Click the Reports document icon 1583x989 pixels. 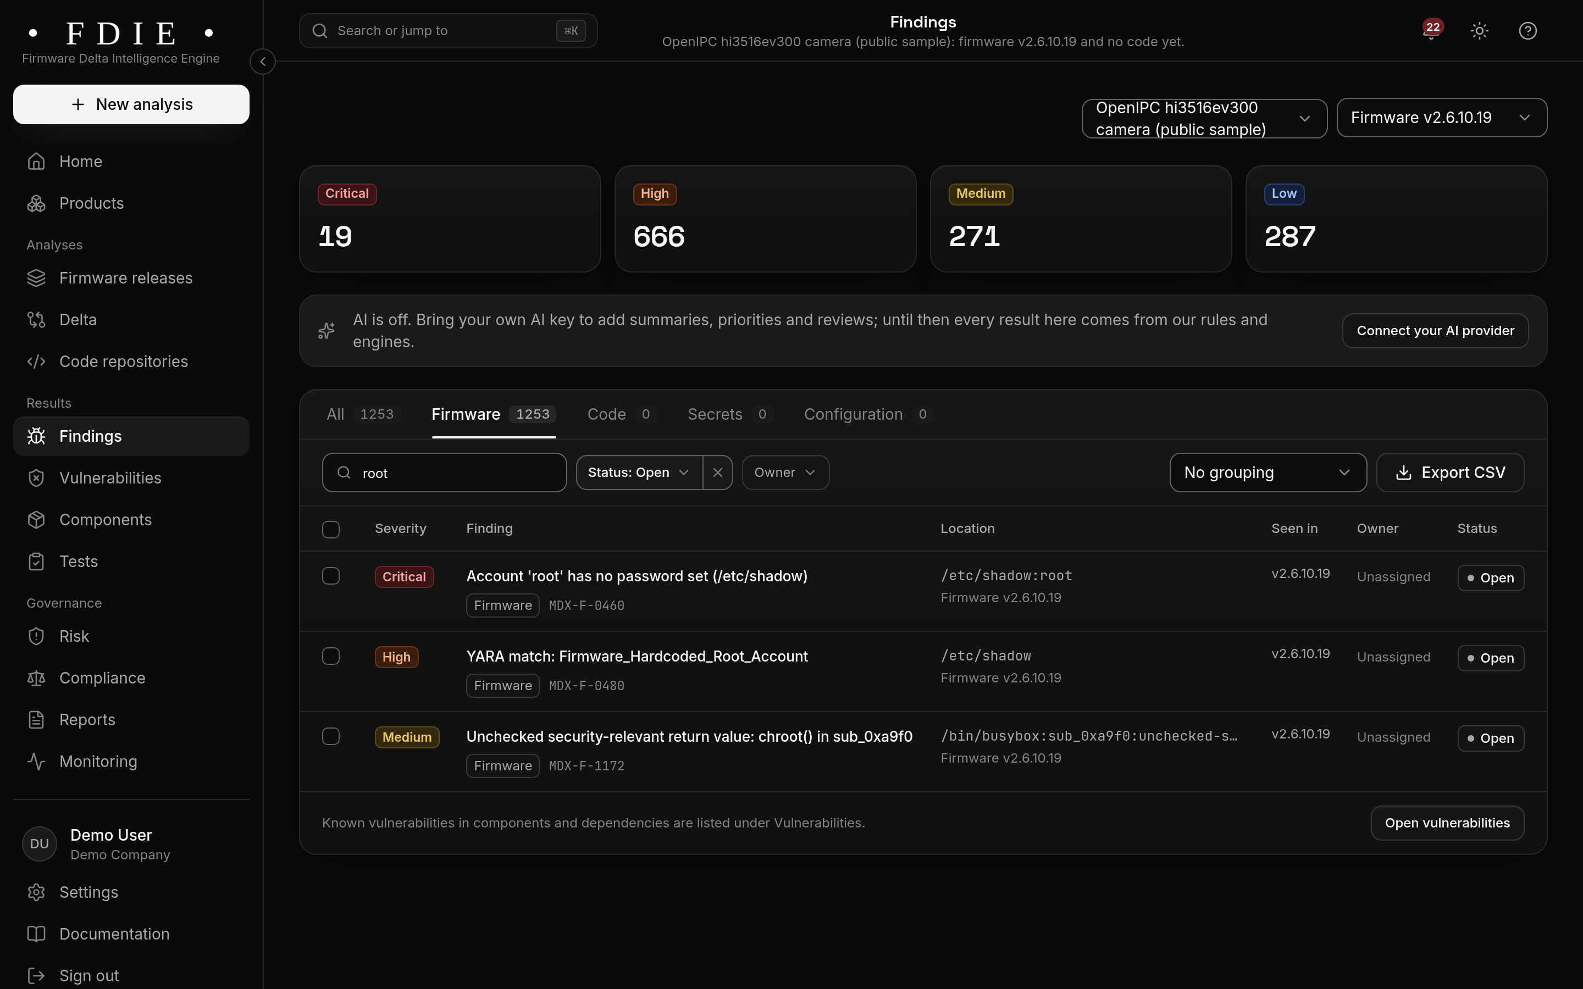[37, 720]
